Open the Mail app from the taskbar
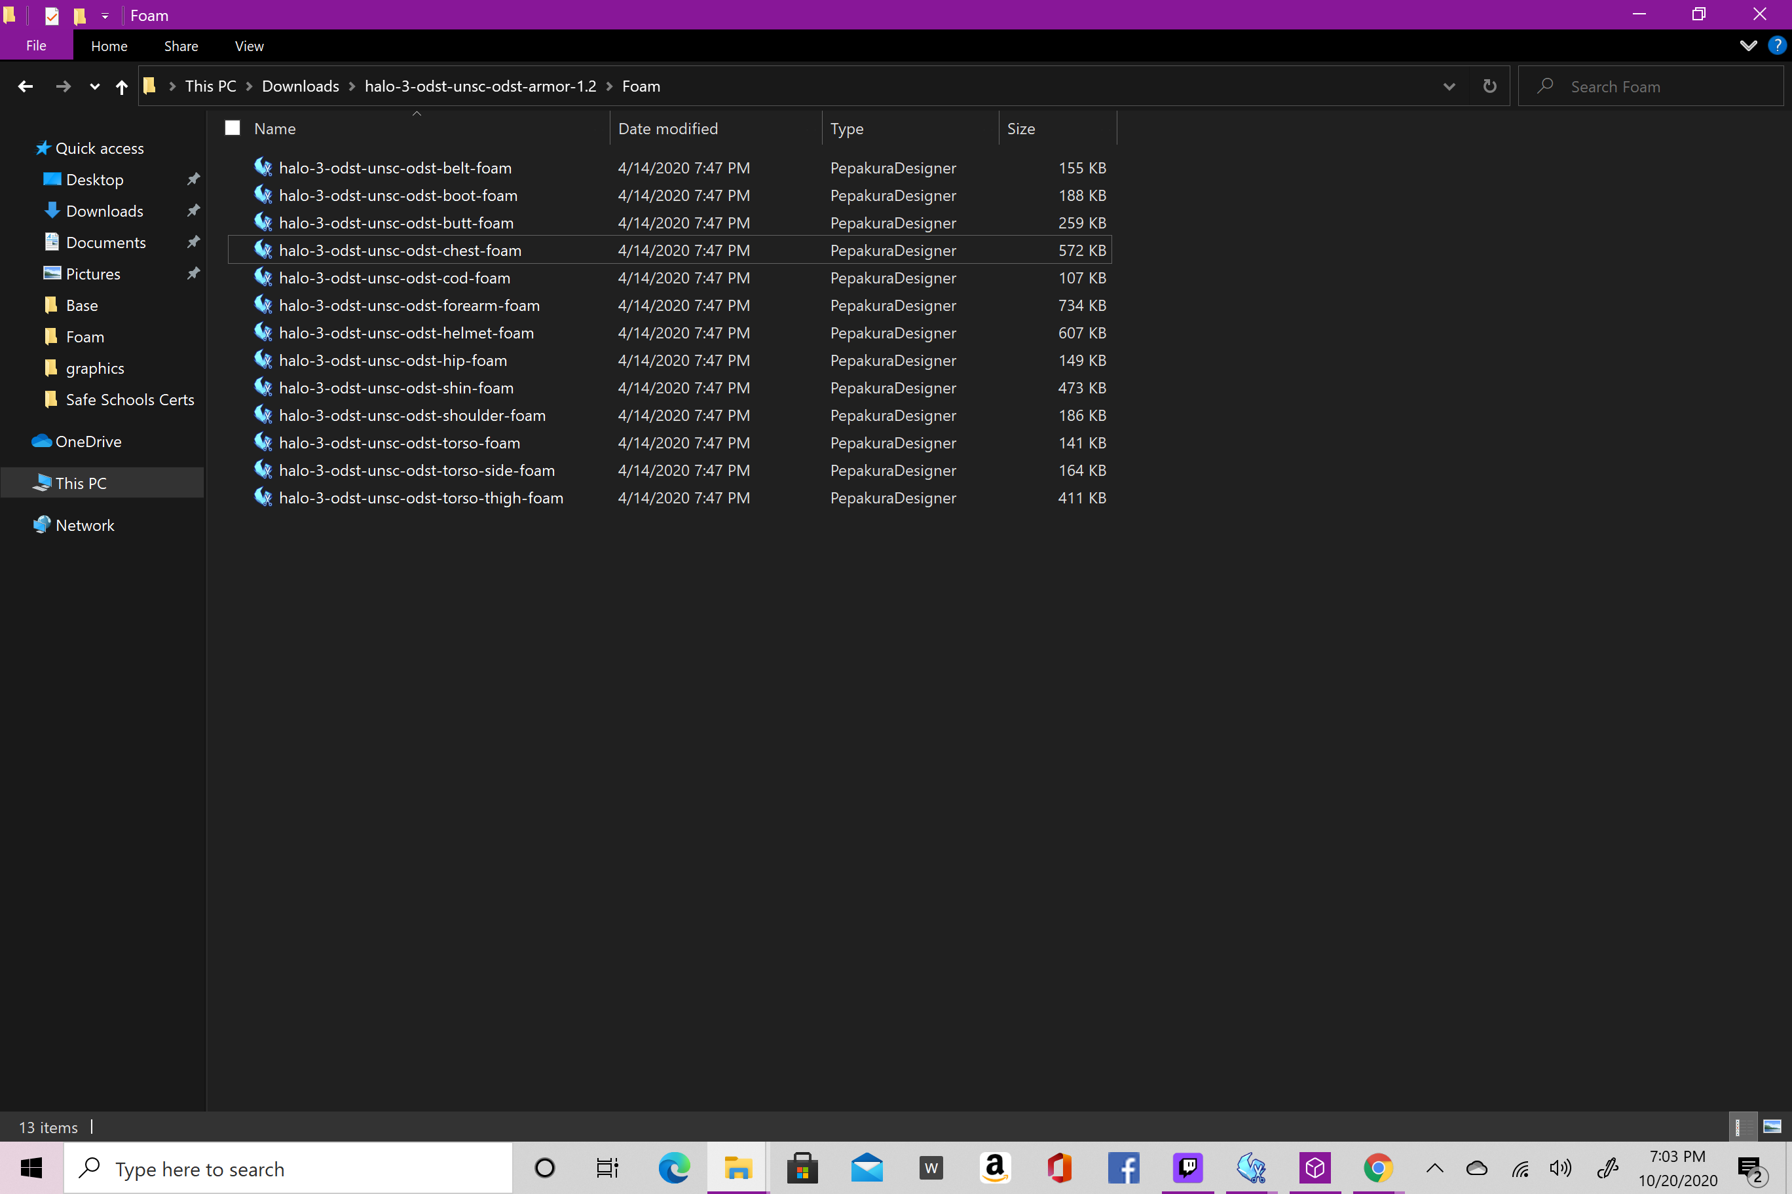The image size is (1792, 1194). pyautogui.click(x=867, y=1167)
